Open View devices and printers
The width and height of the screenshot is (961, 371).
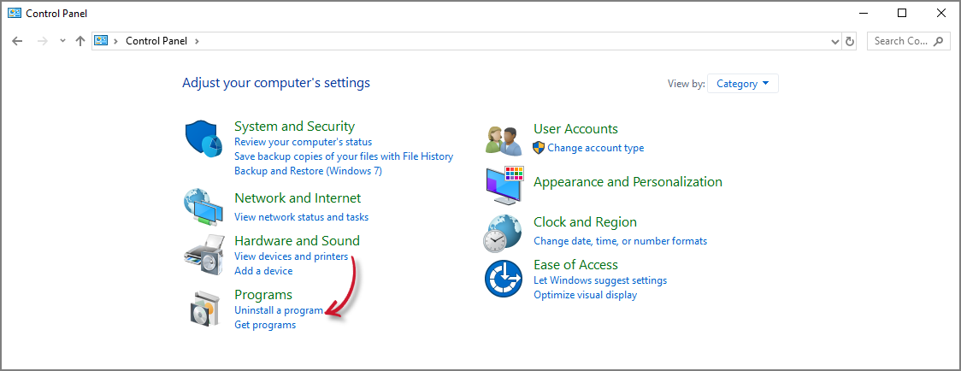(291, 256)
